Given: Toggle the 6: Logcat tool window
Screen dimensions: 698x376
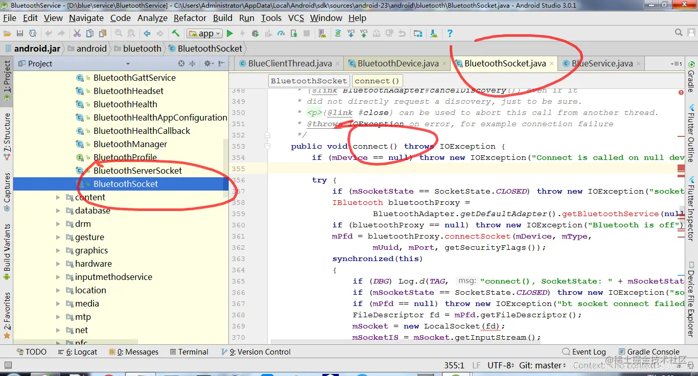Looking at the screenshot, I should pyautogui.click(x=77, y=352).
